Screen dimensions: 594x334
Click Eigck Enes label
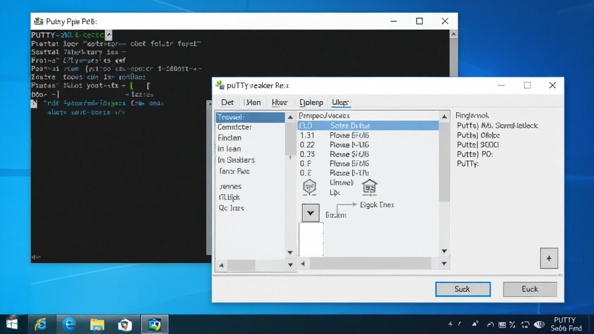point(377,205)
